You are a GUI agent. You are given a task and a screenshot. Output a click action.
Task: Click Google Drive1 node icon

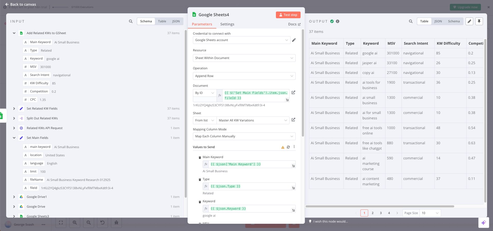click(x=21, y=197)
